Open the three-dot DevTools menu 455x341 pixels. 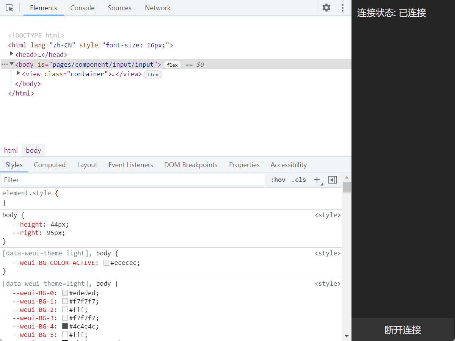(343, 8)
